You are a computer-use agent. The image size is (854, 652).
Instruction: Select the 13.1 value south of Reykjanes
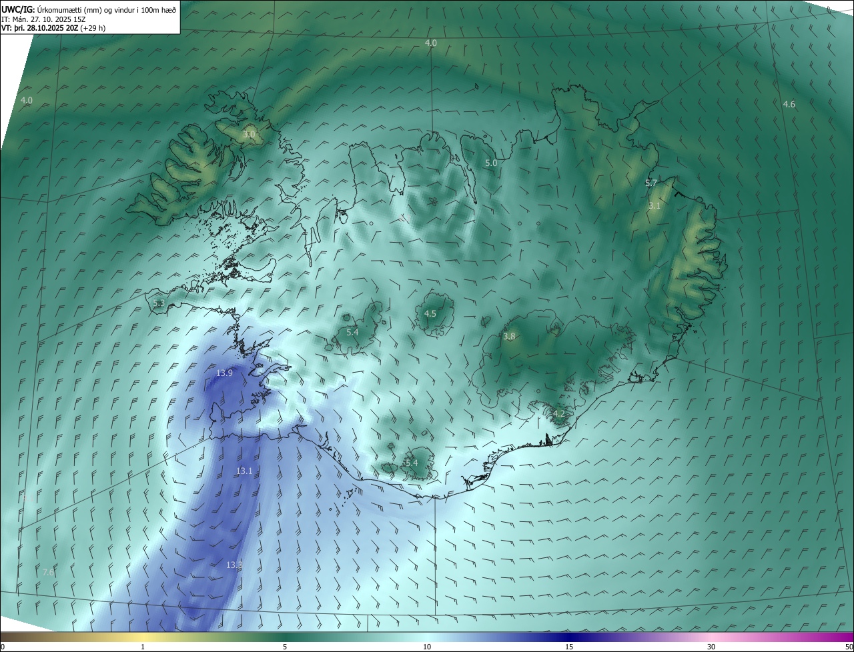pos(244,471)
